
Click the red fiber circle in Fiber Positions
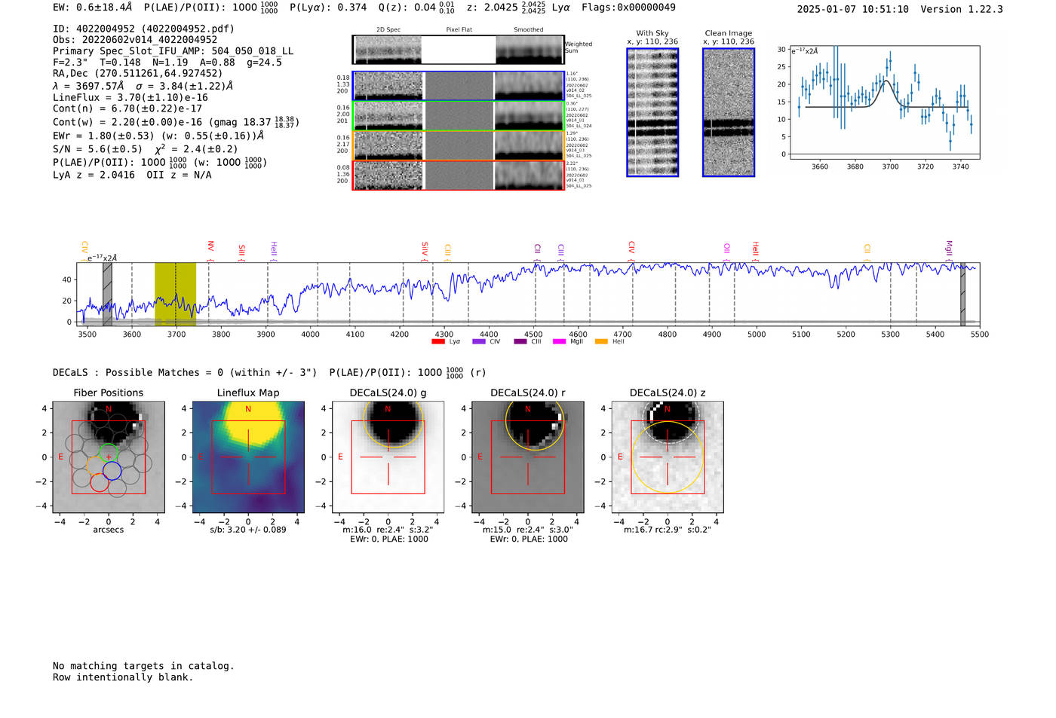[x=100, y=482]
